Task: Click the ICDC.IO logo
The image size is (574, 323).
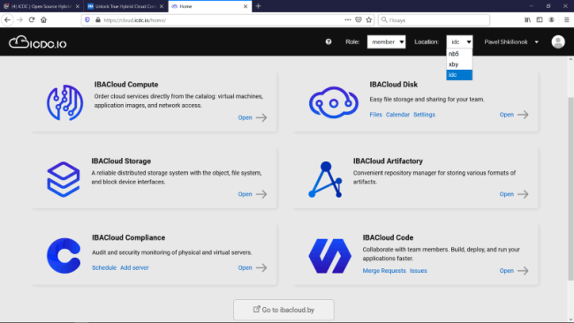Action: pos(38,42)
